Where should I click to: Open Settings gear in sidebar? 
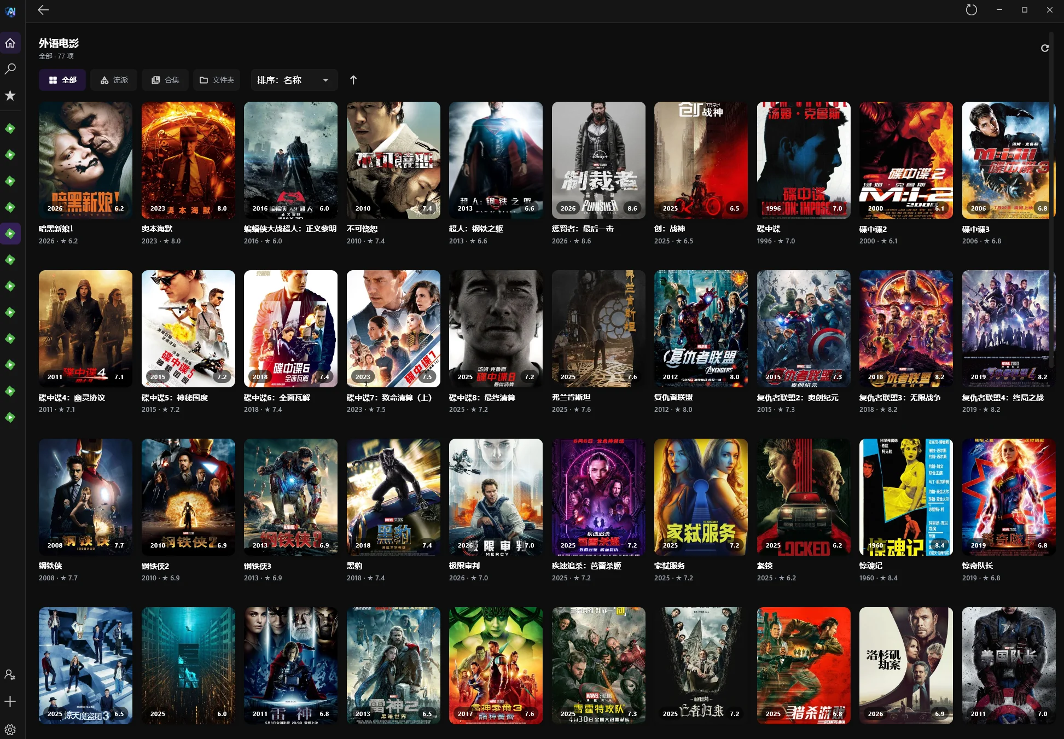(x=10, y=729)
